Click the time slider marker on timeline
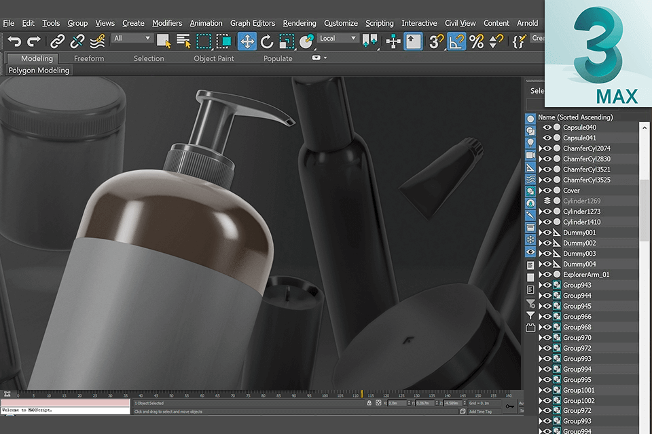This screenshot has height=434, width=652. click(x=361, y=393)
